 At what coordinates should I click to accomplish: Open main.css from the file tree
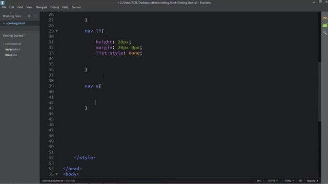coord(11,55)
